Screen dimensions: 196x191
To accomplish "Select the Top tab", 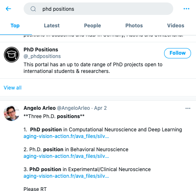I will (x=15, y=26).
